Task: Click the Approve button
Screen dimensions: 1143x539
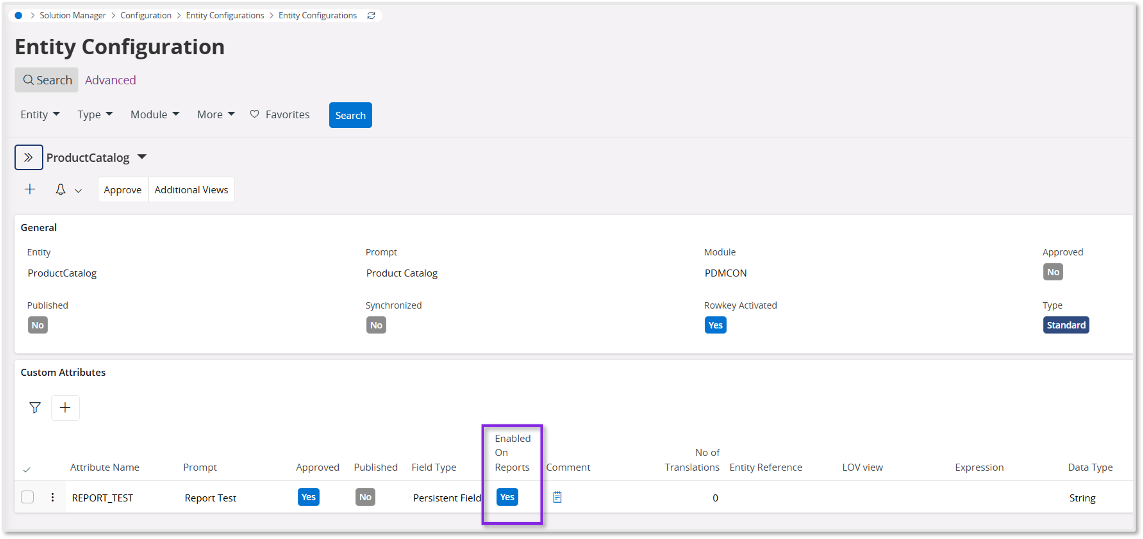Action: tap(123, 189)
